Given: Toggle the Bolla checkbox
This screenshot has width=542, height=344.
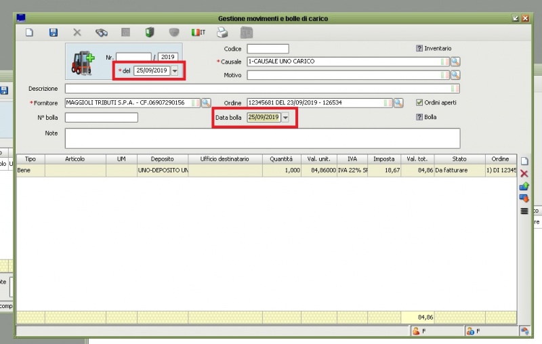Looking at the screenshot, I should tap(419, 117).
